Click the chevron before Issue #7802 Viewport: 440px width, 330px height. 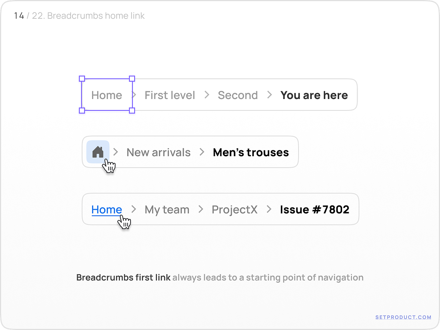(x=268, y=209)
